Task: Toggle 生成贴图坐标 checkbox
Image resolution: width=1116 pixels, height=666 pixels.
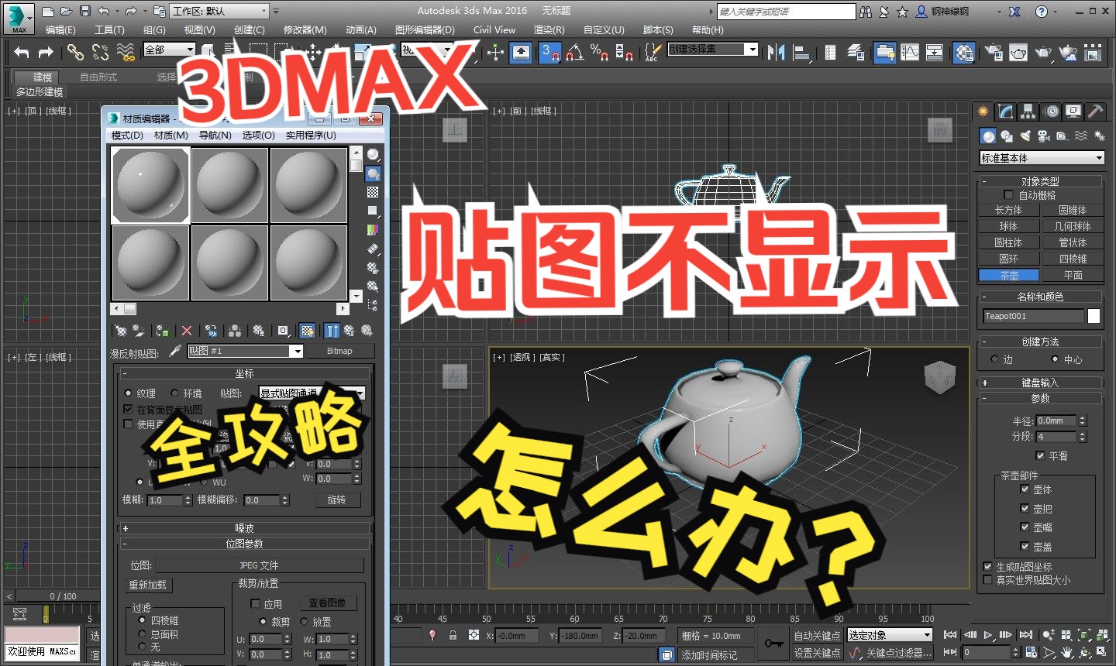Action: click(987, 566)
